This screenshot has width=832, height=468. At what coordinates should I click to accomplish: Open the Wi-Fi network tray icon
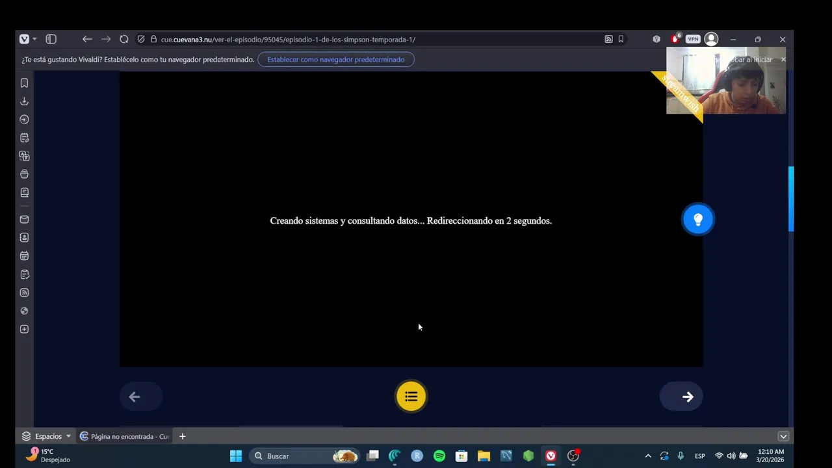point(719,456)
